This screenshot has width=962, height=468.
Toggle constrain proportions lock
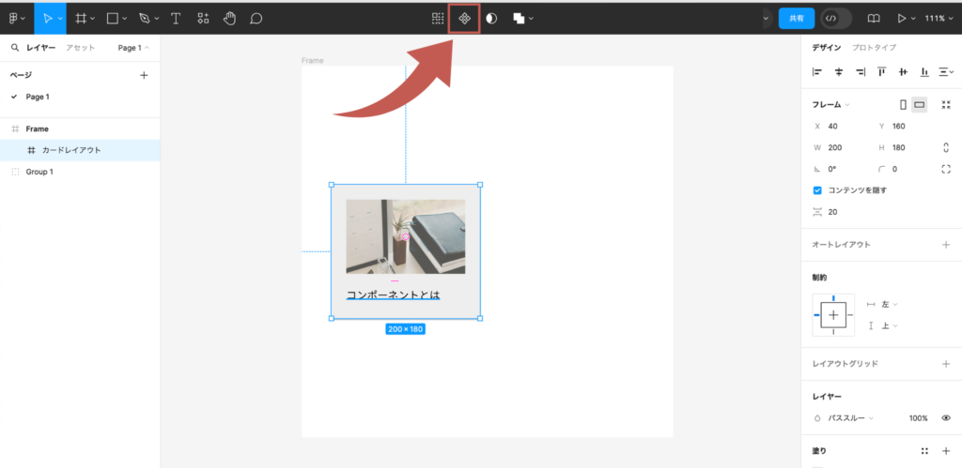945,147
